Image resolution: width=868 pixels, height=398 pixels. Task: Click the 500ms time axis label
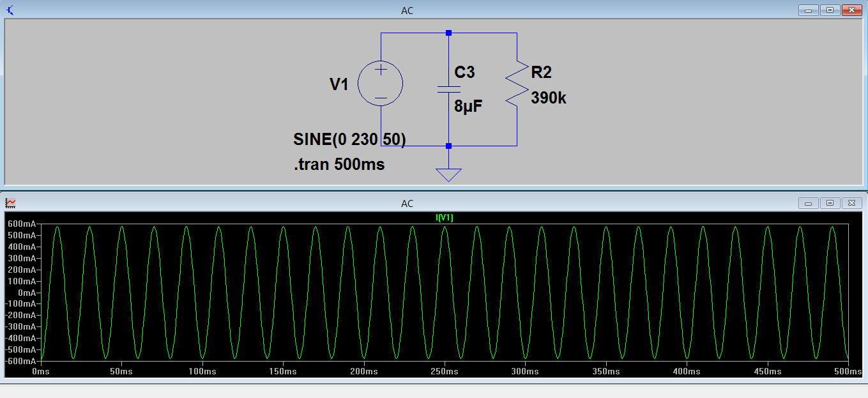[x=846, y=371]
